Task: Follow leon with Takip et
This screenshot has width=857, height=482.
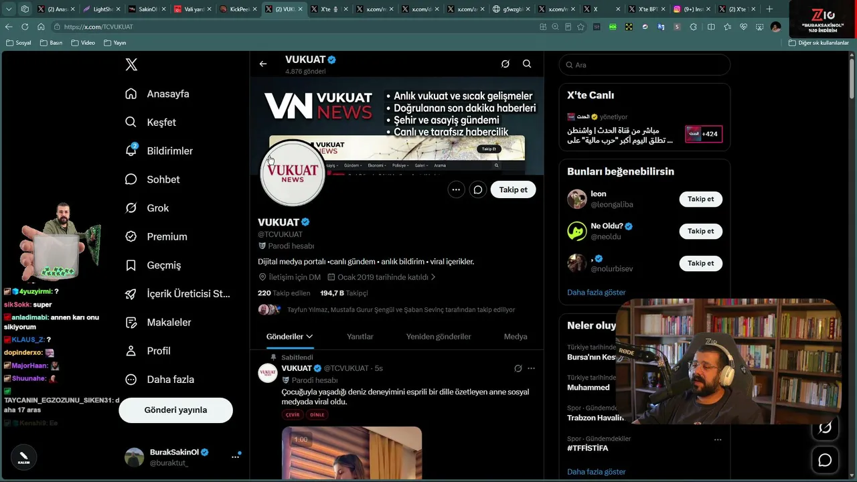Action: (x=701, y=199)
